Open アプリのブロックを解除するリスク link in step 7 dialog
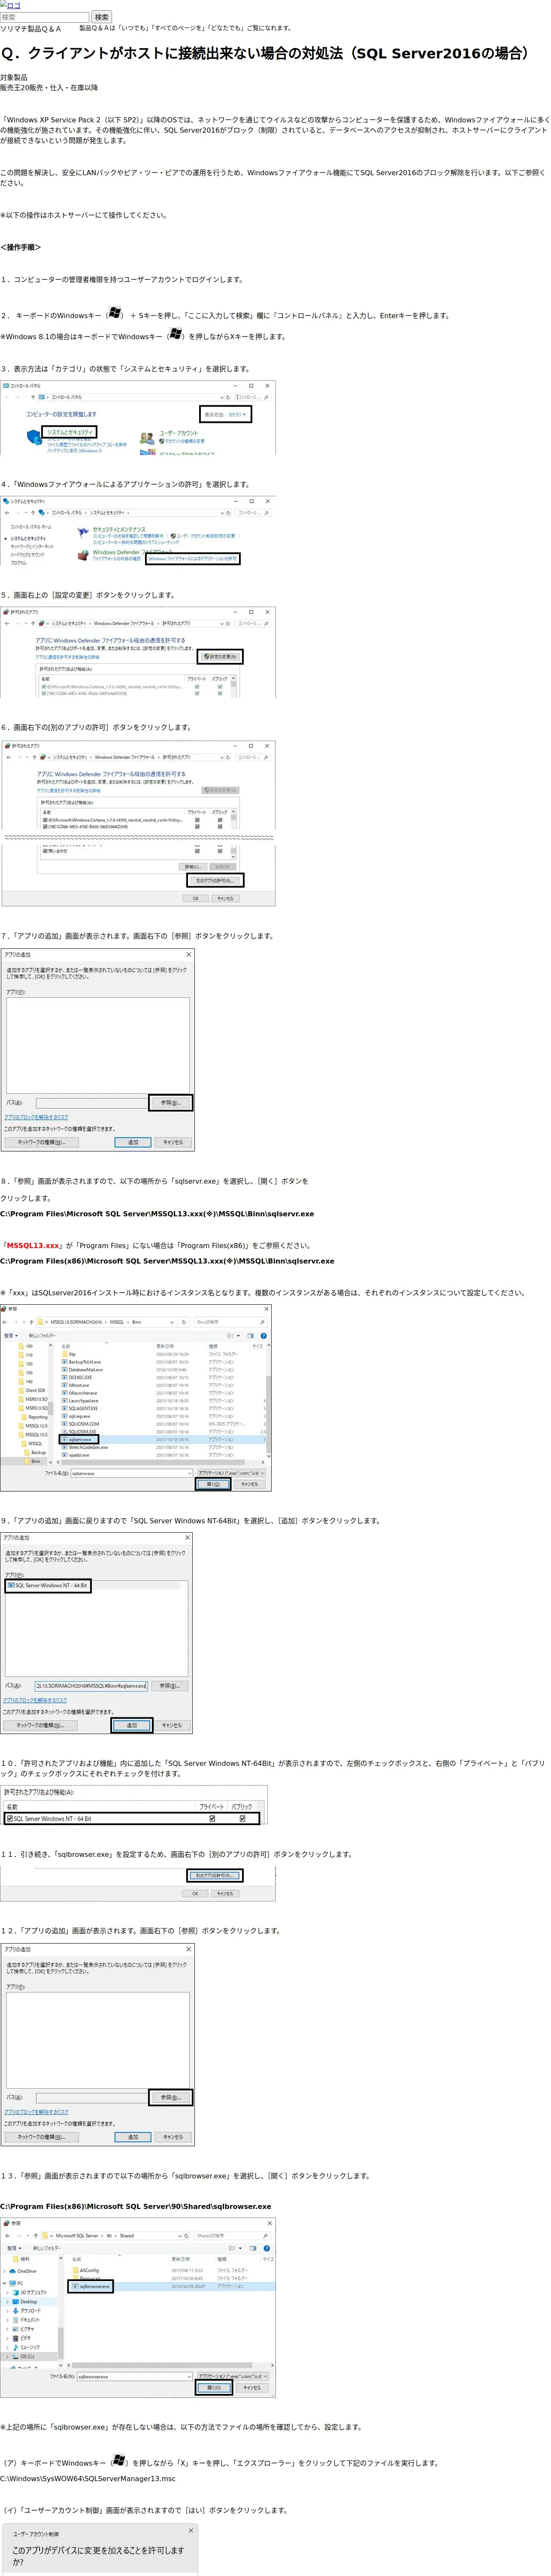This screenshot has width=551, height=2576. tap(36, 1117)
